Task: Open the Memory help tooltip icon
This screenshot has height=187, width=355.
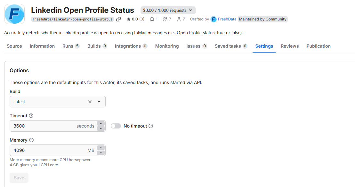Action: tap(31, 140)
